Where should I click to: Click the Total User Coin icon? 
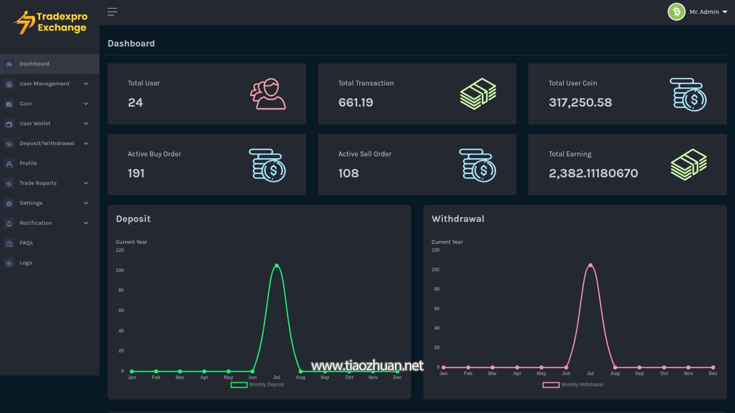tap(688, 95)
